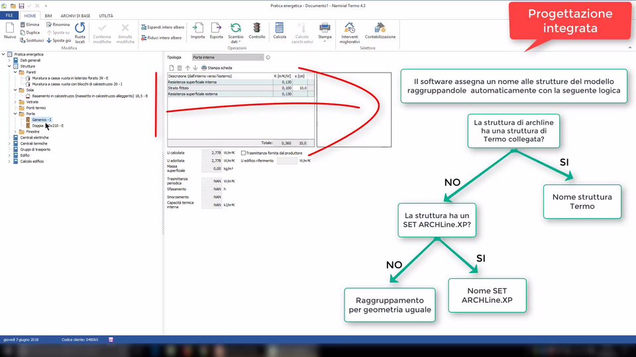Viewport: 636px width, 357px height.
Task: Click the U adottata value field
Action: click(212, 161)
